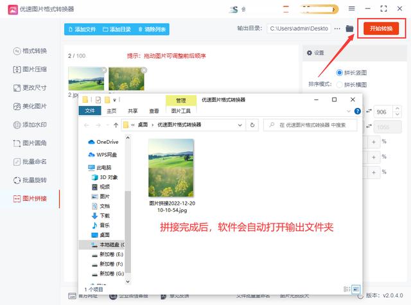Select the 图片拼接 sidebar section
This screenshot has width=411, height=305.
pyautogui.click(x=30, y=198)
